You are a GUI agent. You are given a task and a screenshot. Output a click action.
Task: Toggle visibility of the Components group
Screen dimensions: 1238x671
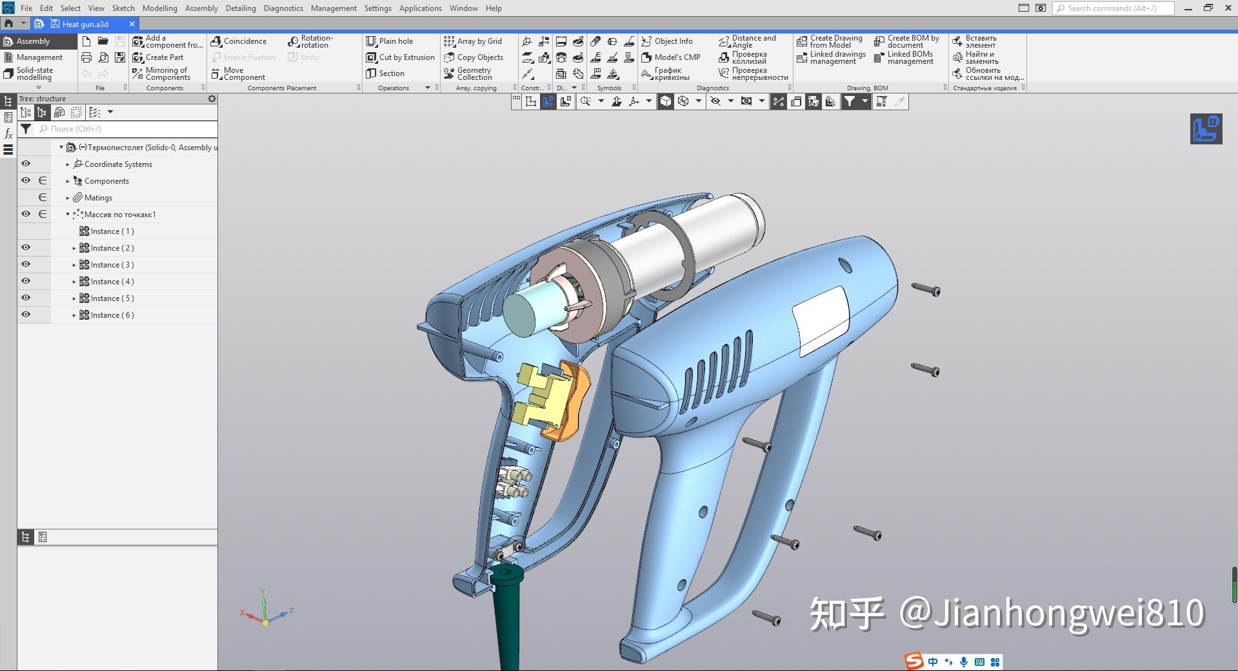click(x=25, y=180)
